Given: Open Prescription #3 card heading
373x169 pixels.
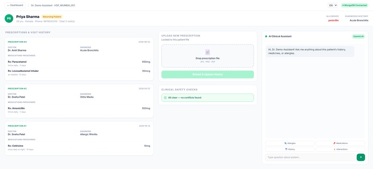Looking at the screenshot, I should 17,42.
